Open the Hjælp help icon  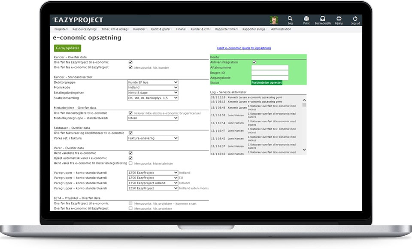339,19
